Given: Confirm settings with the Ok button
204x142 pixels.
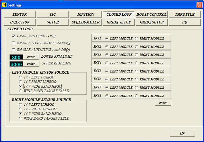Looking at the screenshot, I should pos(182,133).
